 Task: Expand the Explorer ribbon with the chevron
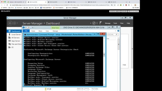pos(115,31)
